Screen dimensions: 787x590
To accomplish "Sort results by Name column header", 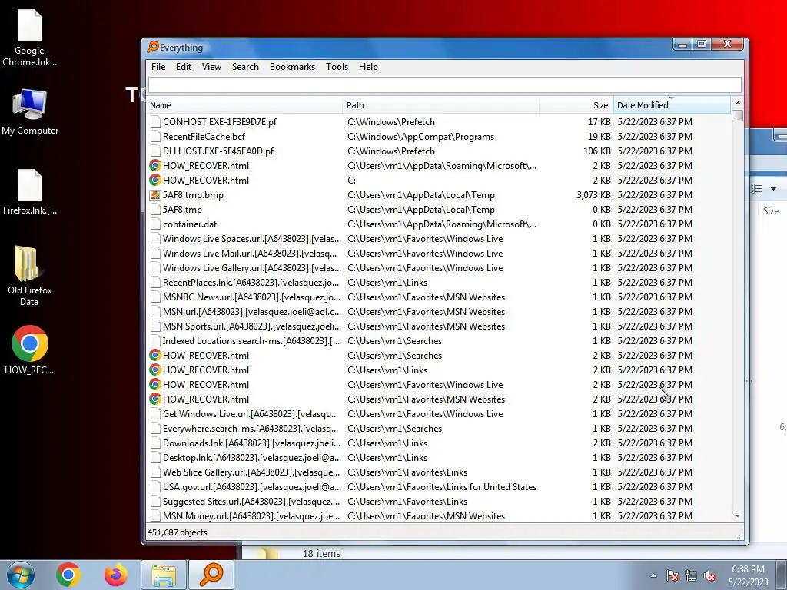I will point(245,105).
